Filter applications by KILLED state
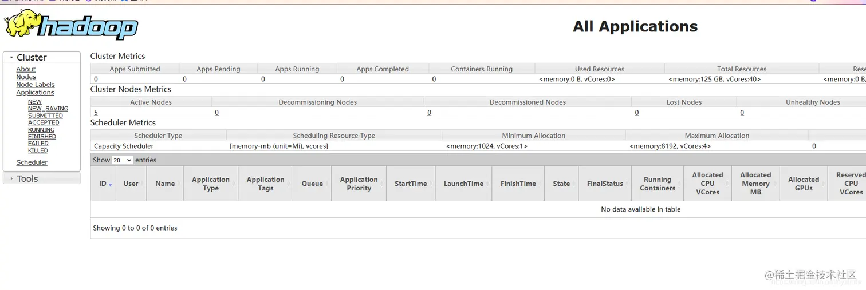Viewport: 866px width, 290px height. pyautogui.click(x=38, y=150)
